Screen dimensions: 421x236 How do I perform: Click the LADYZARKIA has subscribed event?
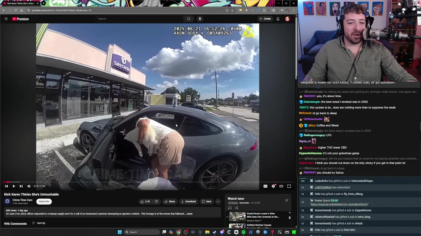[x=332, y=187]
